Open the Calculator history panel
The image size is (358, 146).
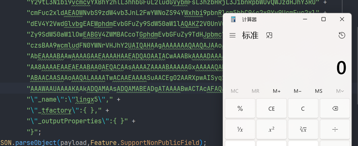point(342,35)
